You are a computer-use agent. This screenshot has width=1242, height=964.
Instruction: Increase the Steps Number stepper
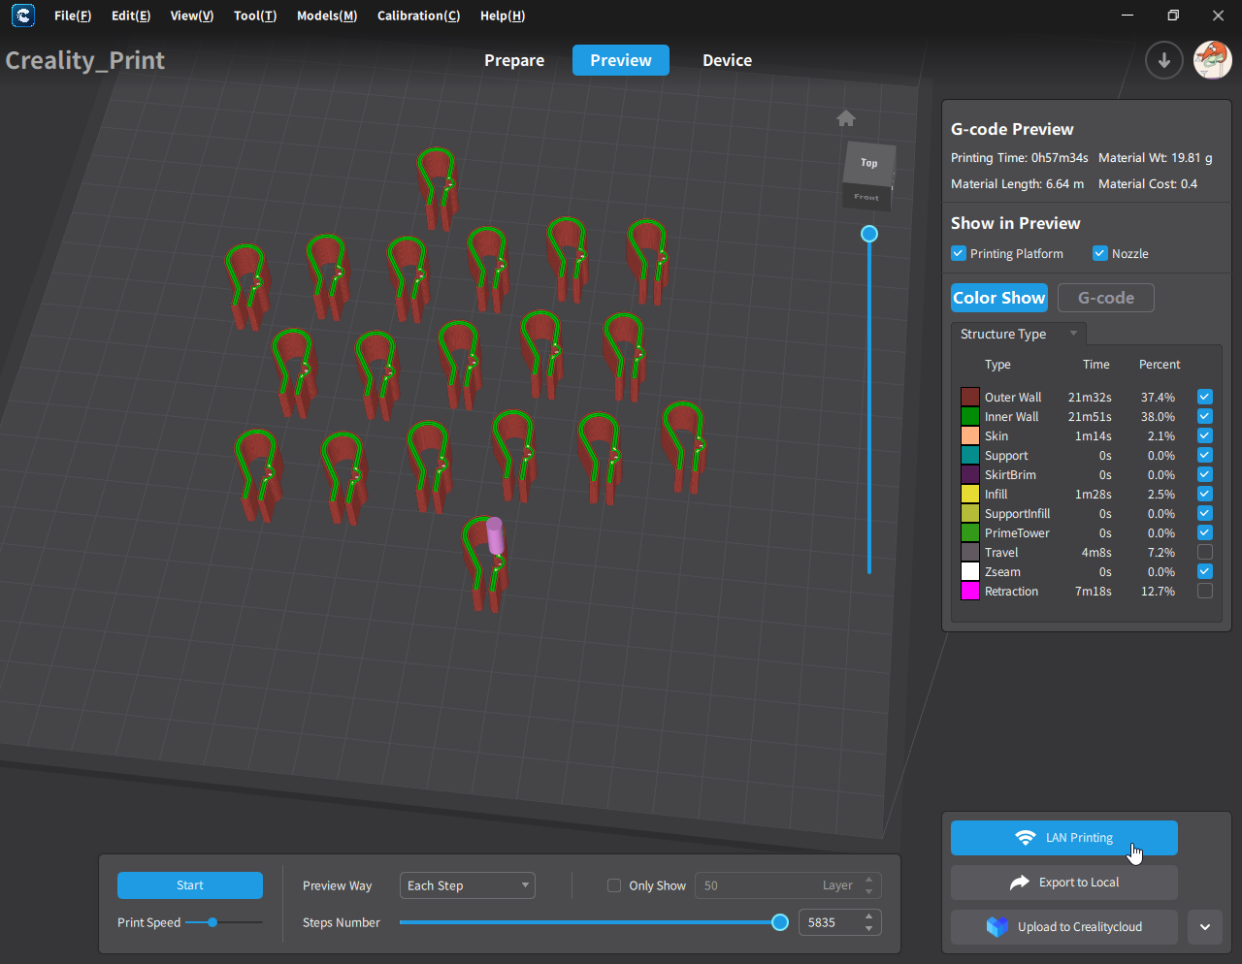pyautogui.click(x=869, y=916)
